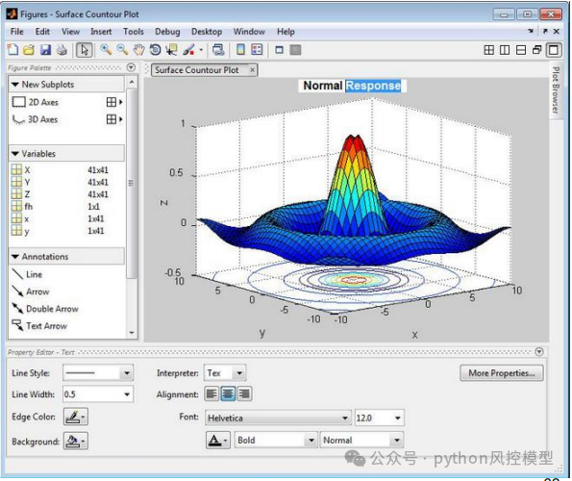Click the Print figure icon
Screen dimensions: 572x481
(x=62, y=50)
